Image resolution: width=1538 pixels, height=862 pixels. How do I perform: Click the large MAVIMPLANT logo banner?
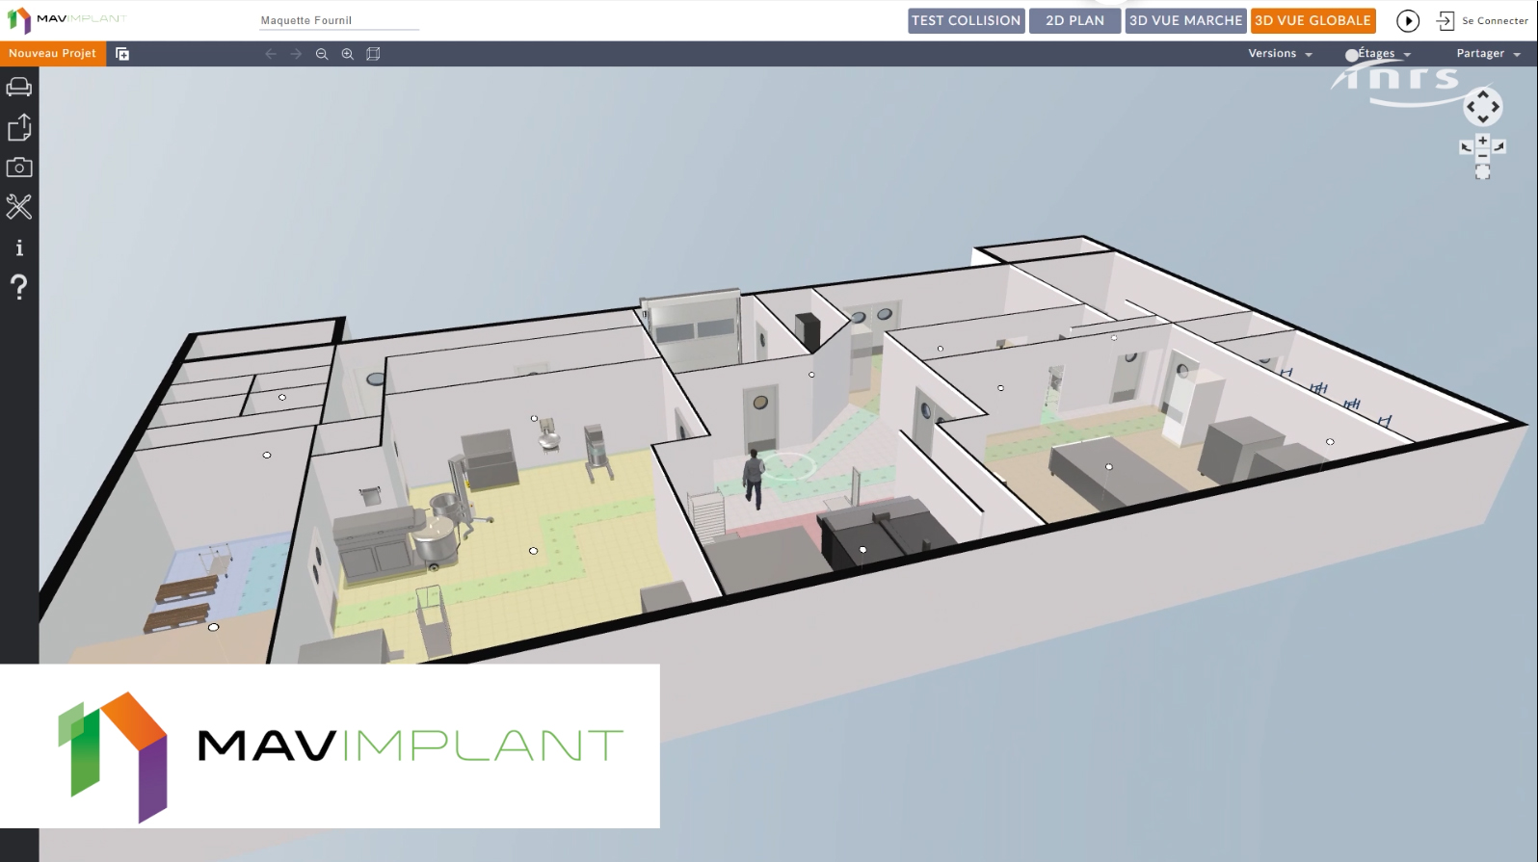(x=330, y=746)
